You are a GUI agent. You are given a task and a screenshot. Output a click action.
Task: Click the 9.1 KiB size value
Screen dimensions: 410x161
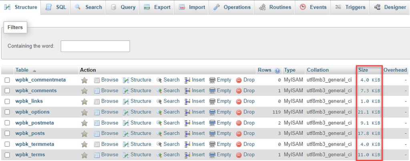(x=370, y=123)
